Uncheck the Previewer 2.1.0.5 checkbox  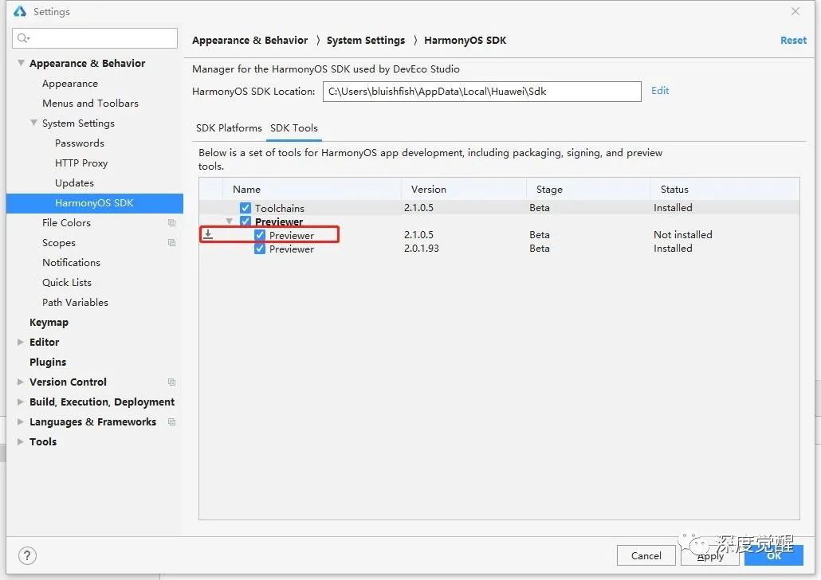coord(260,235)
